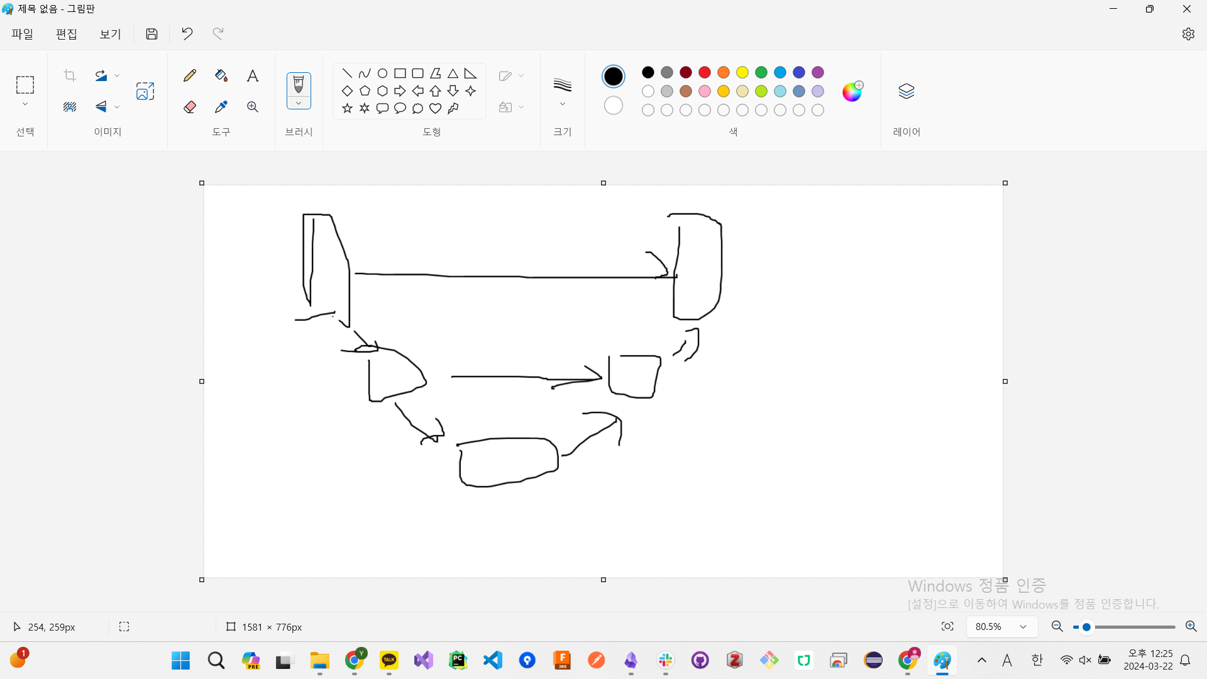Open the 보기 menu
Image resolution: width=1207 pixels, height=679 pixels.
click(x=110, y=34)
